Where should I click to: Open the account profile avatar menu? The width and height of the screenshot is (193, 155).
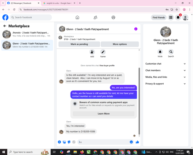tap(185, 17)
